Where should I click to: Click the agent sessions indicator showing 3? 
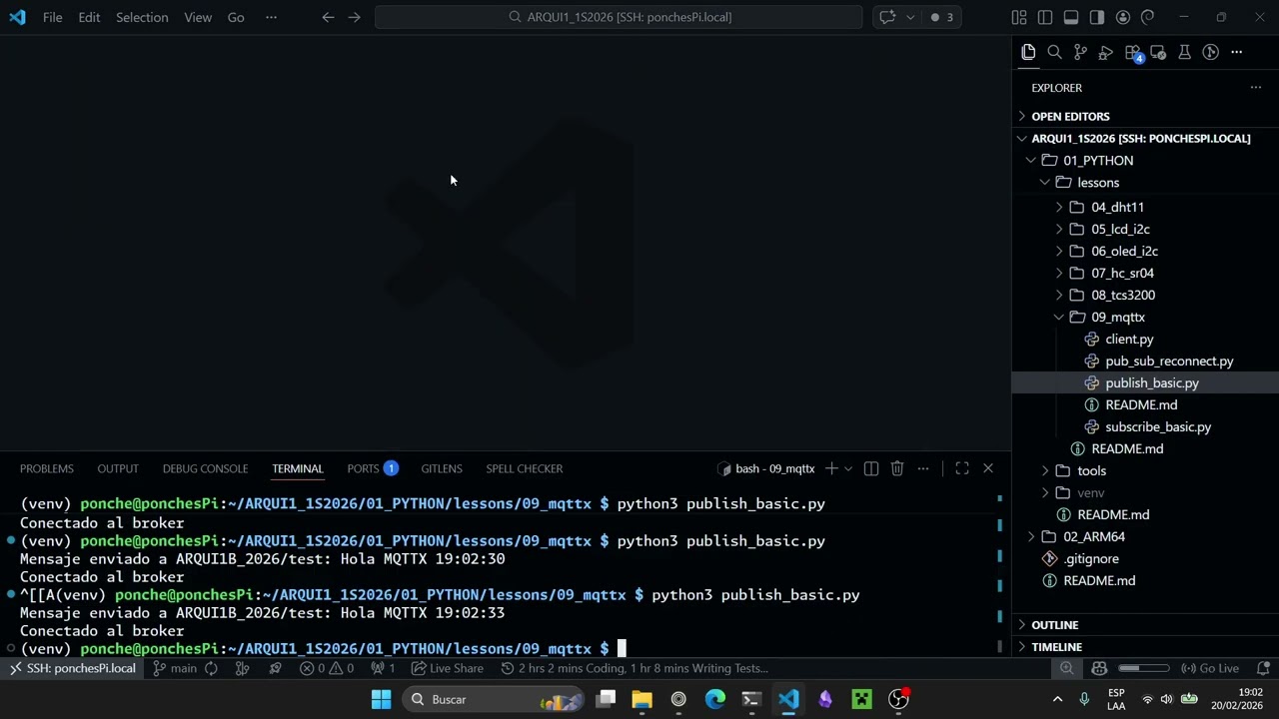pos(941,17)
